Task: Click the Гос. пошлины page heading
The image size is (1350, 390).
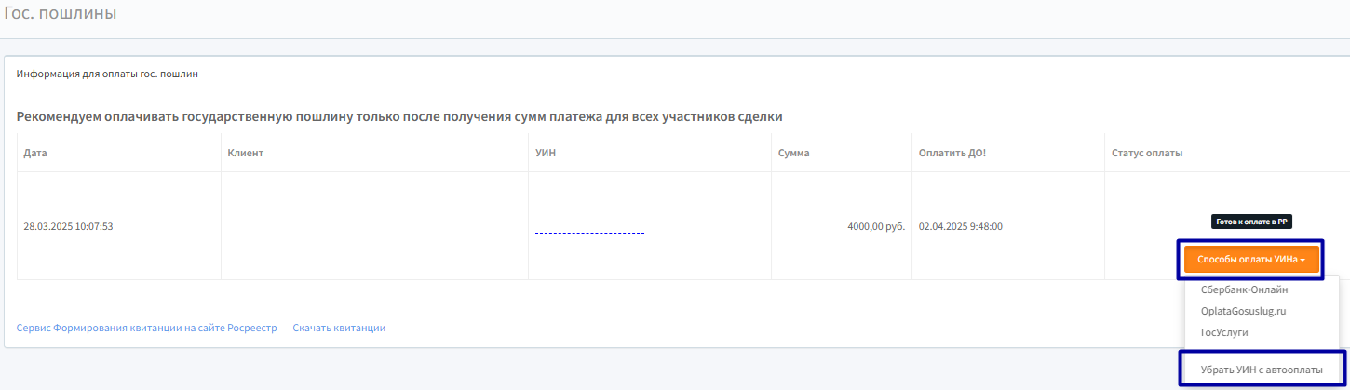Action: tap(61, 14)
